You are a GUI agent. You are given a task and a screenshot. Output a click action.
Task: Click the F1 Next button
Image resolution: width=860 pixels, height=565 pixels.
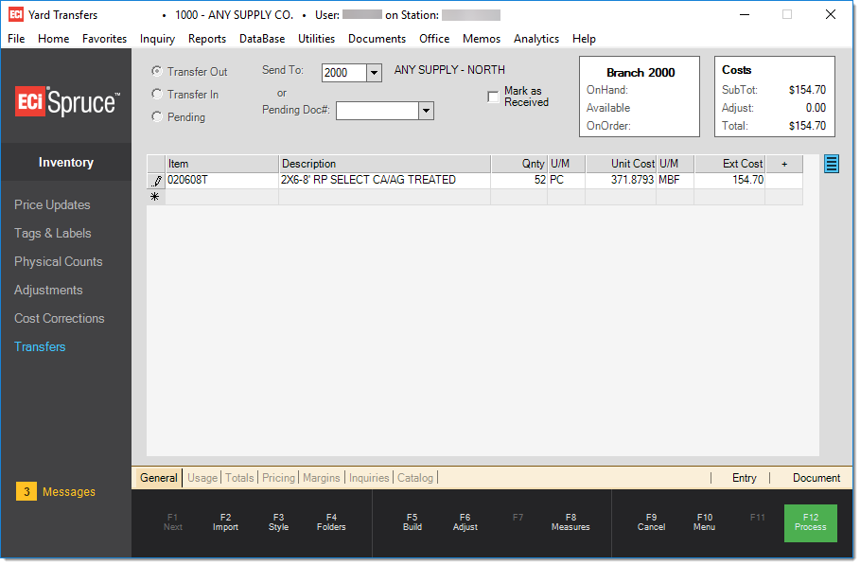point(173,524)
